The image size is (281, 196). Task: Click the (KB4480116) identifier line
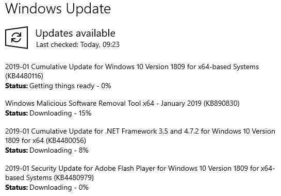(x=24, y=76)
